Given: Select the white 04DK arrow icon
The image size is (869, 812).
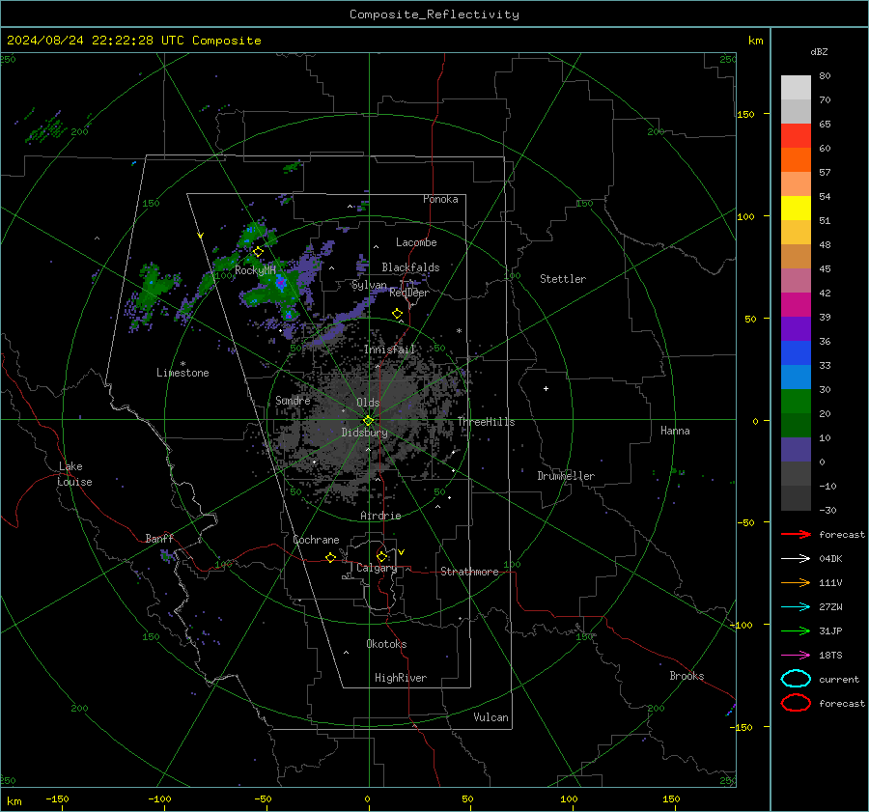Looking at the screenshot, I should [x=796, y=559].
